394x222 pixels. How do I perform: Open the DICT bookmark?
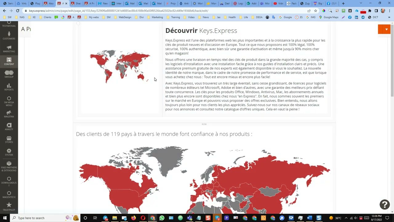click(373, 17)
